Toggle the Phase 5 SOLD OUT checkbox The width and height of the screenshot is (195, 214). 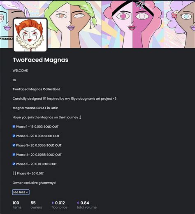tap(14, 164)
